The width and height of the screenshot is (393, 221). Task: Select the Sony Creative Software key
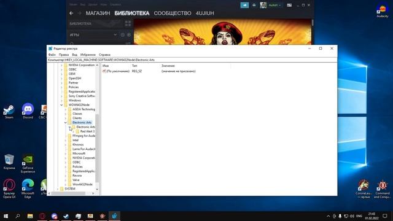coord(82,96)
